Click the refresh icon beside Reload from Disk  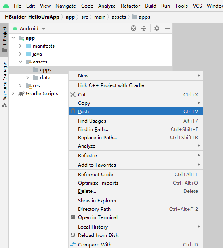[x=73, y=235]
